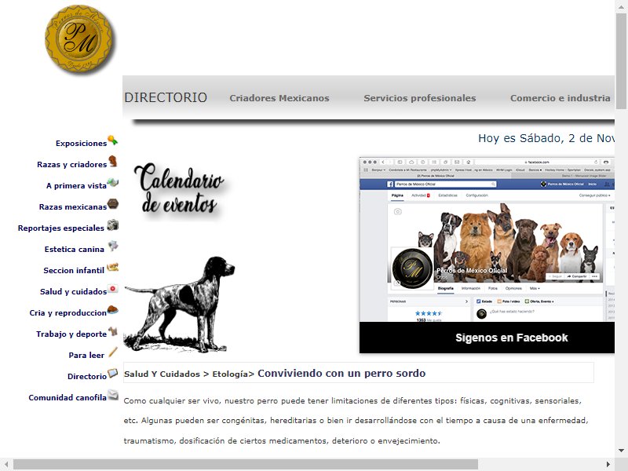Click the icon next to A primera vista

[113, 183]
